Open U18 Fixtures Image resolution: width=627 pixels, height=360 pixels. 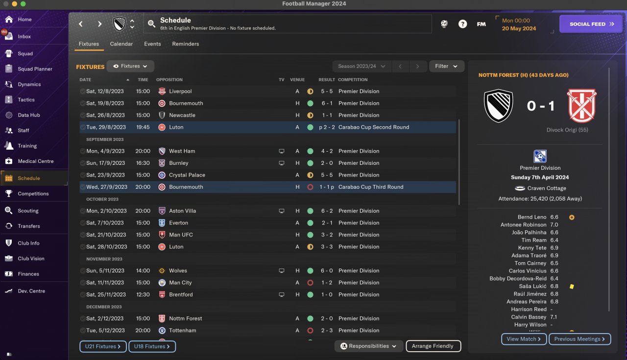[152, 346]
